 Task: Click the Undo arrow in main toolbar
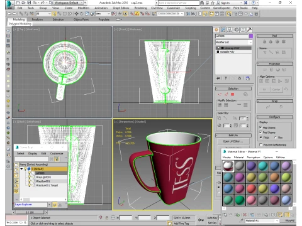9,14
